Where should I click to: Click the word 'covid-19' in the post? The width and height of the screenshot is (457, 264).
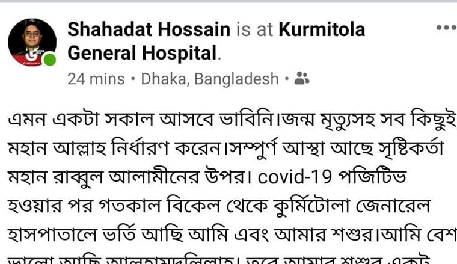(295, 177)
